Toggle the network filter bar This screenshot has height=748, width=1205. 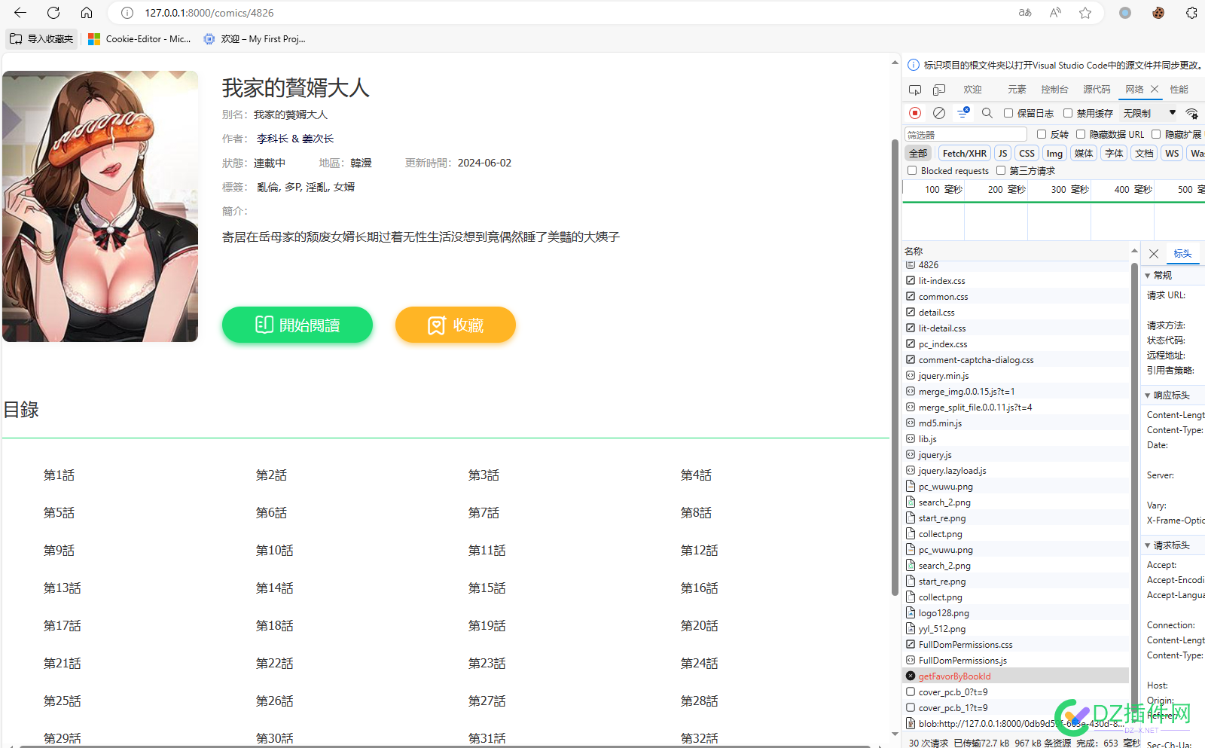[963, 113]
